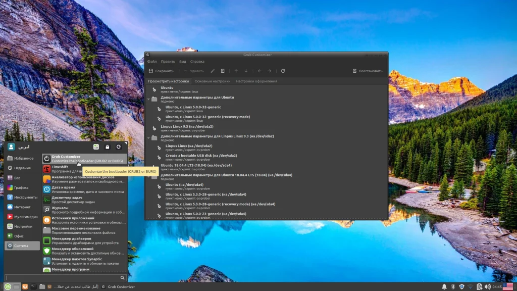Image resolution: width=517 pixels, height=291 pixels.
Task: Switch to the Основные настройки tab
Action: 212,81
